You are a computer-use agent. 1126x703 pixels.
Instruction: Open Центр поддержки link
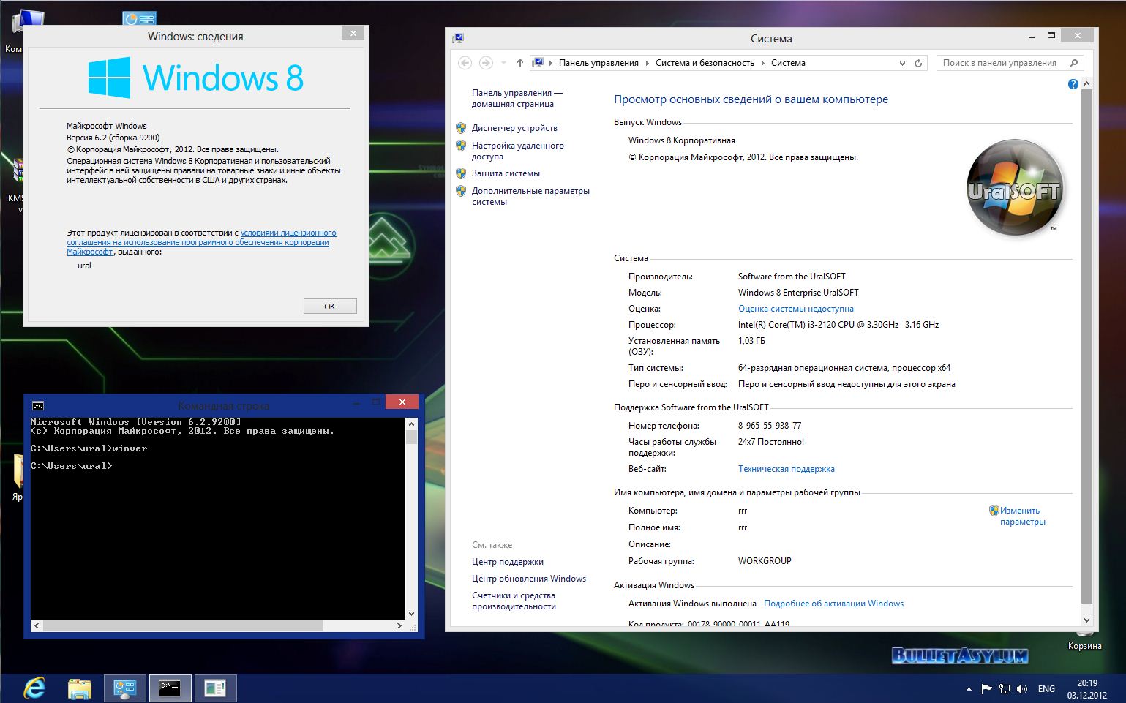pos(508,562)
